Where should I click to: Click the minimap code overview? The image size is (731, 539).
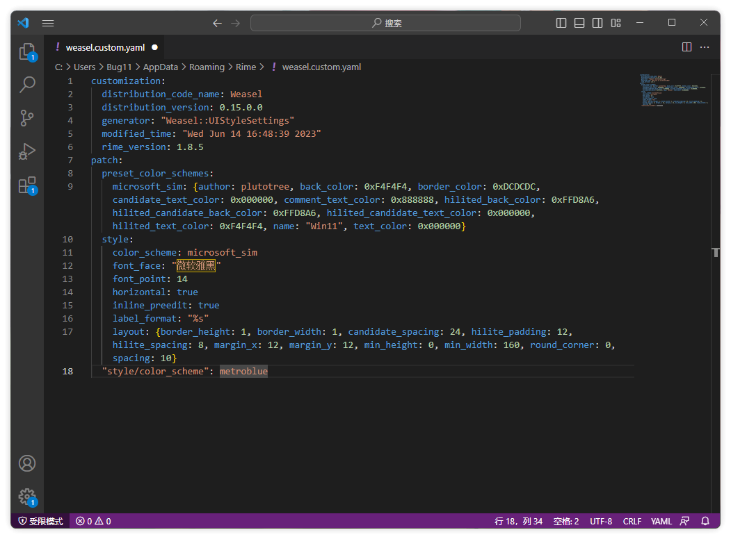673,90
